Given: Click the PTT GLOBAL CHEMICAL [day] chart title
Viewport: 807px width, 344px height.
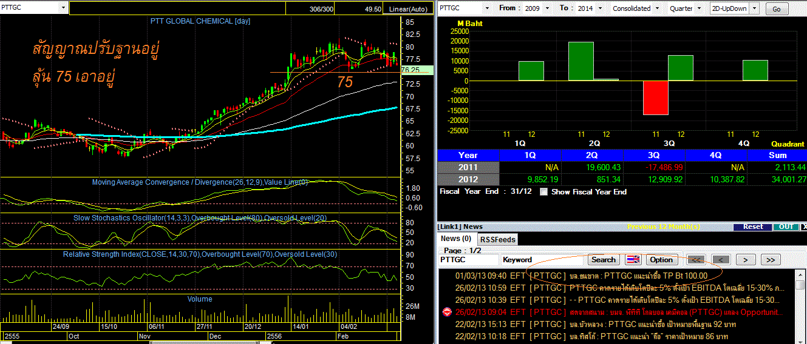Looking at the screenshot, I should pyautogui.click(x=200, y=21).
